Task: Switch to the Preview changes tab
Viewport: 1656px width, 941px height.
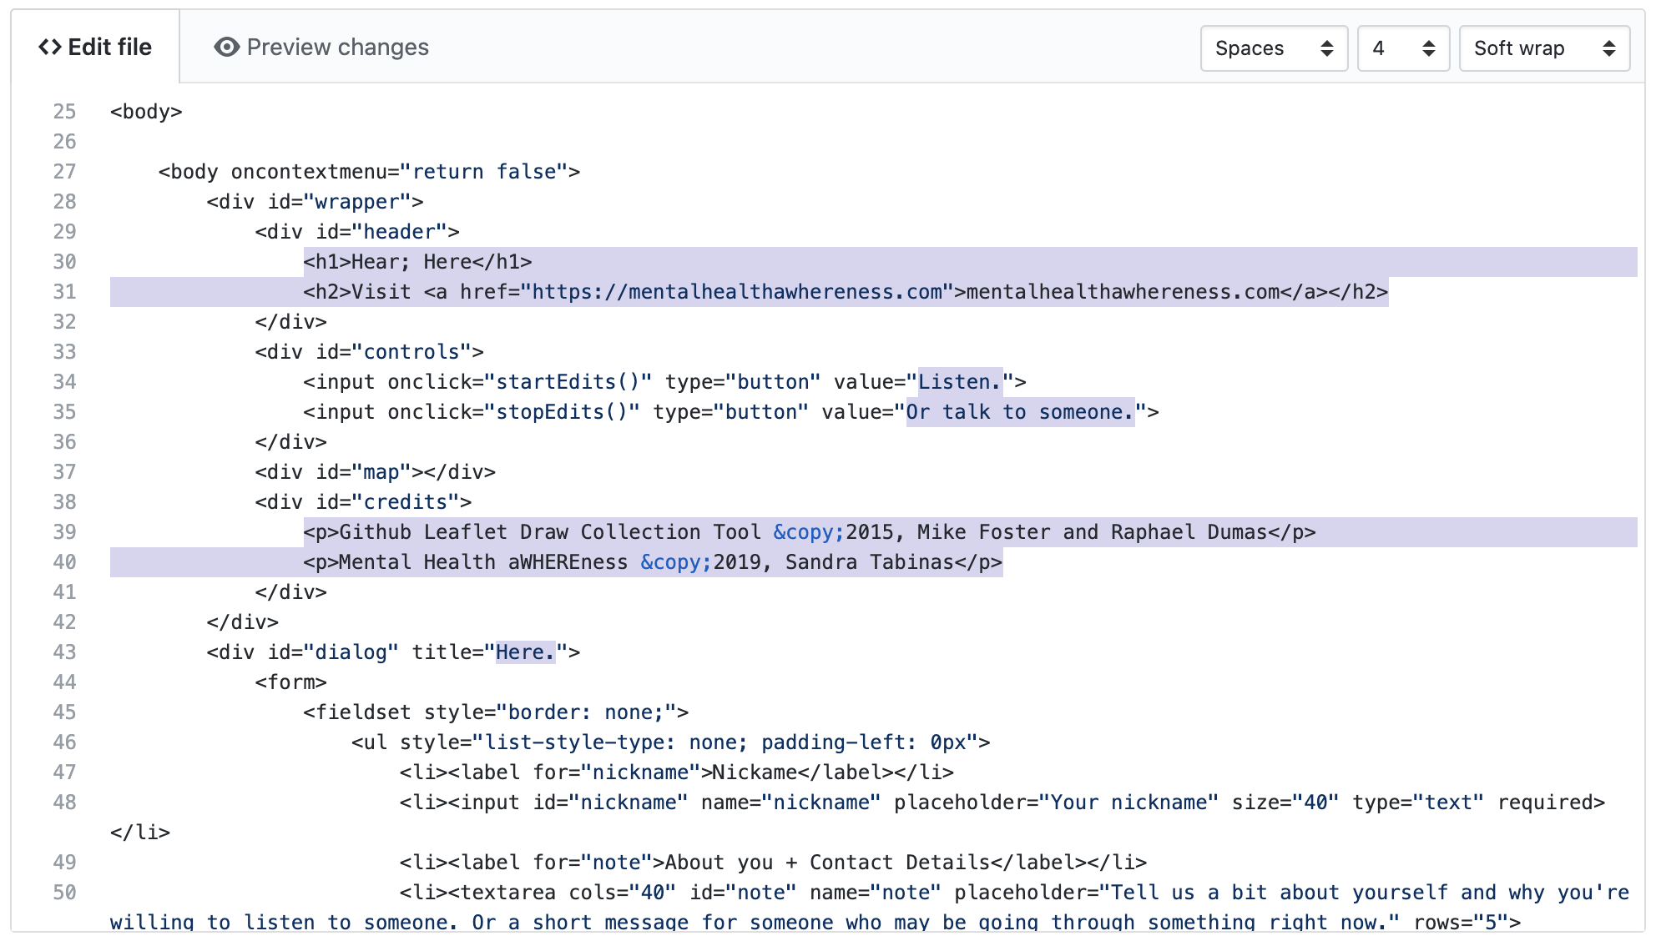Action: 321,48
